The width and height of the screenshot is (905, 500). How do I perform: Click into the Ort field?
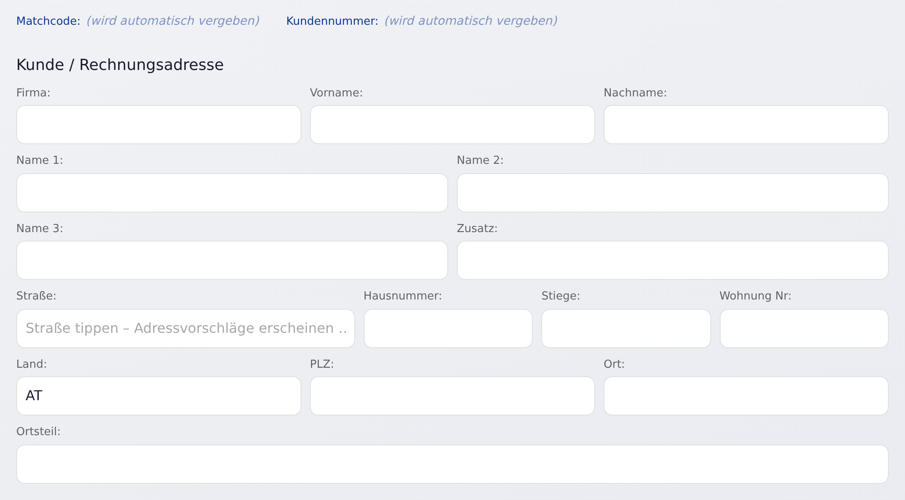(x=746, y=396)
